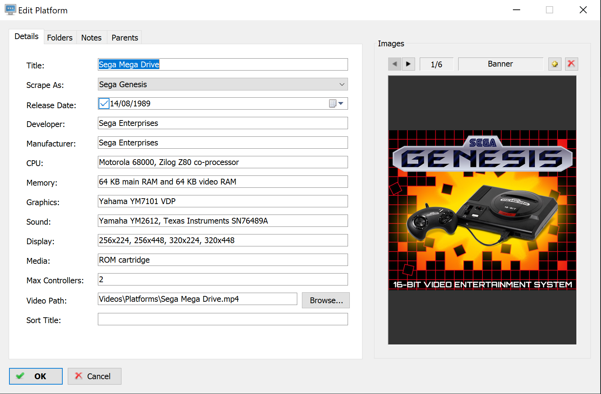Viewport: 601px width, 394px height.
Task: Click the Graphics input field
Action: click(223, 201)
